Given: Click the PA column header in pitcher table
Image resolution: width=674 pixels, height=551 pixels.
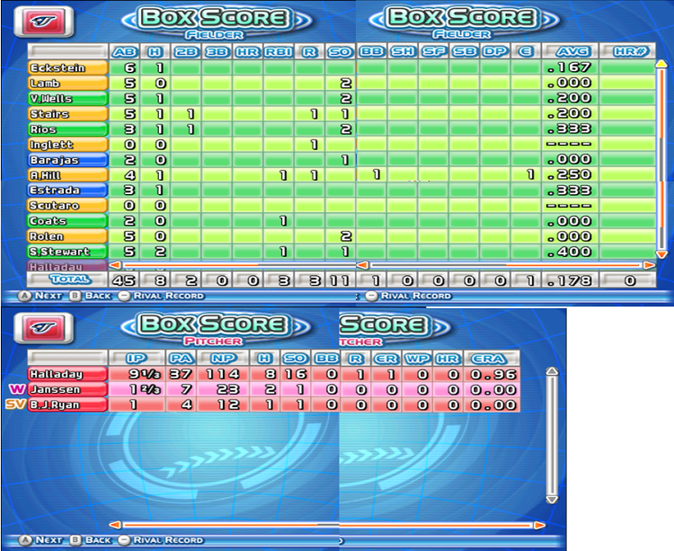Looking at the screenshot, I should click(x=181, y=359).
